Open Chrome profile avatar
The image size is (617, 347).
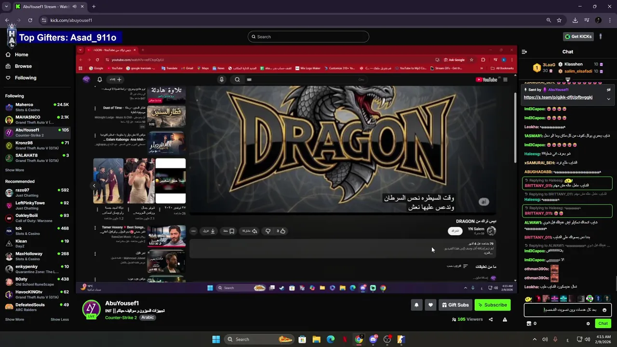click(x=598, y=20)
